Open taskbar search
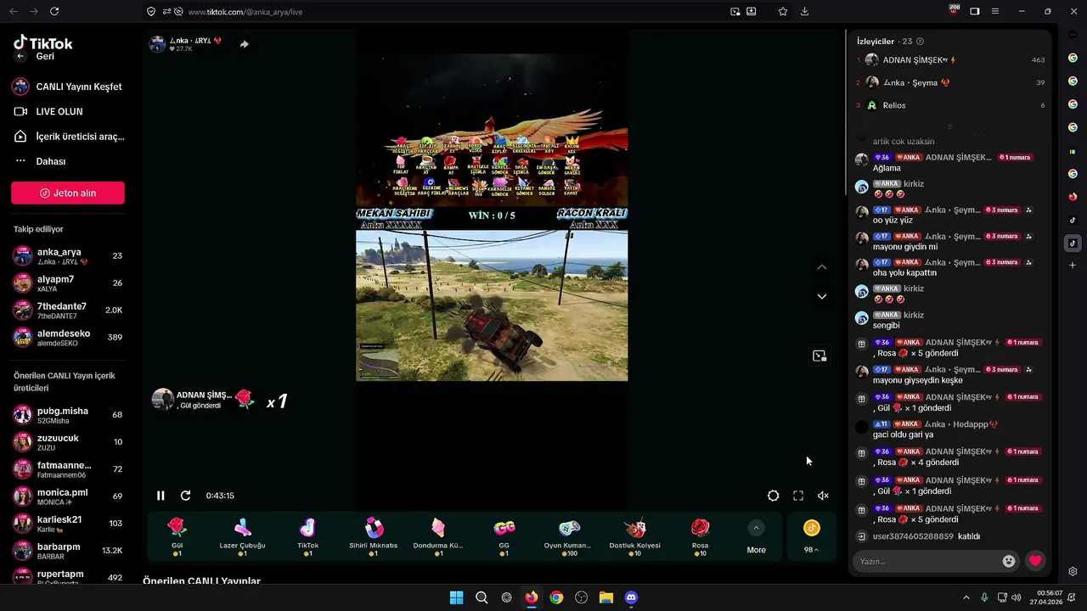 tap(482, 597)
